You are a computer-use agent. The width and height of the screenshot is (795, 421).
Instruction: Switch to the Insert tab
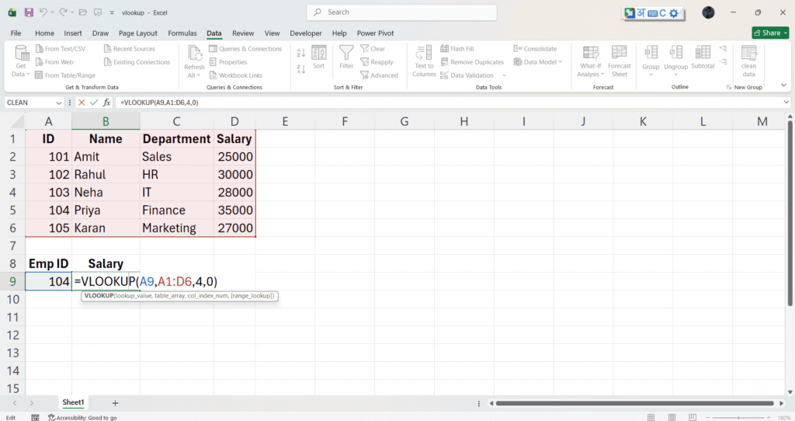click(x=72, y=33)
